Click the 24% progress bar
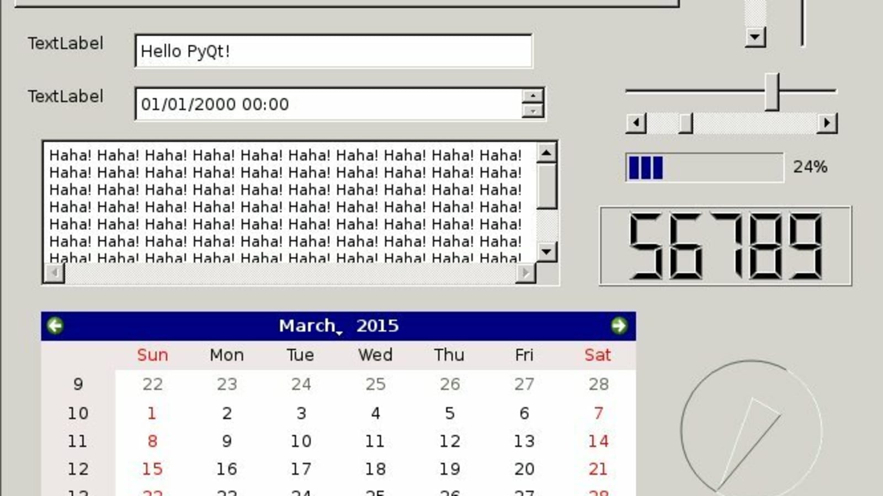 704,167
